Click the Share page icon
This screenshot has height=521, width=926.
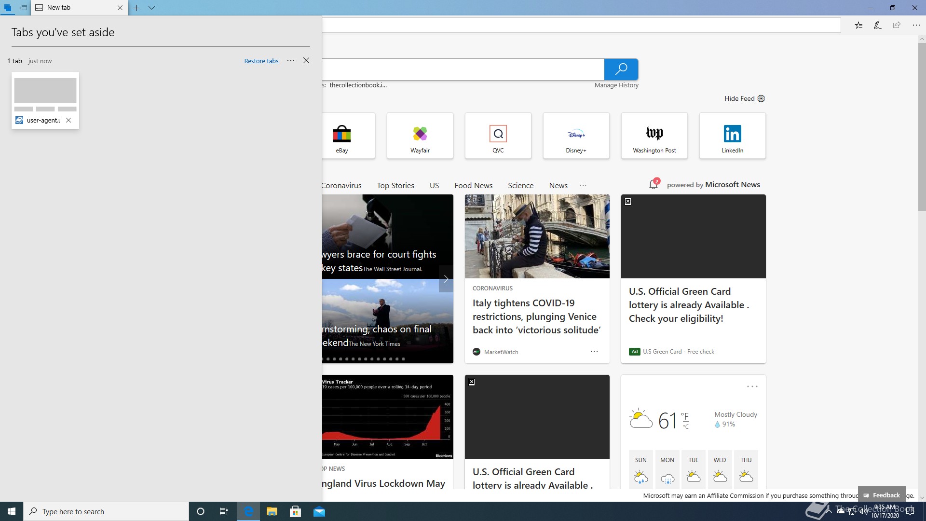(x=897, y=25)
